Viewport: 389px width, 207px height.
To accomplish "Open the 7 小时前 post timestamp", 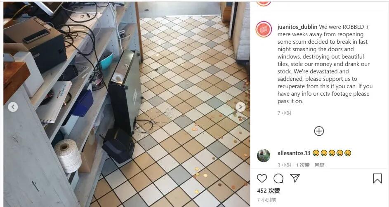I will 267,200.
